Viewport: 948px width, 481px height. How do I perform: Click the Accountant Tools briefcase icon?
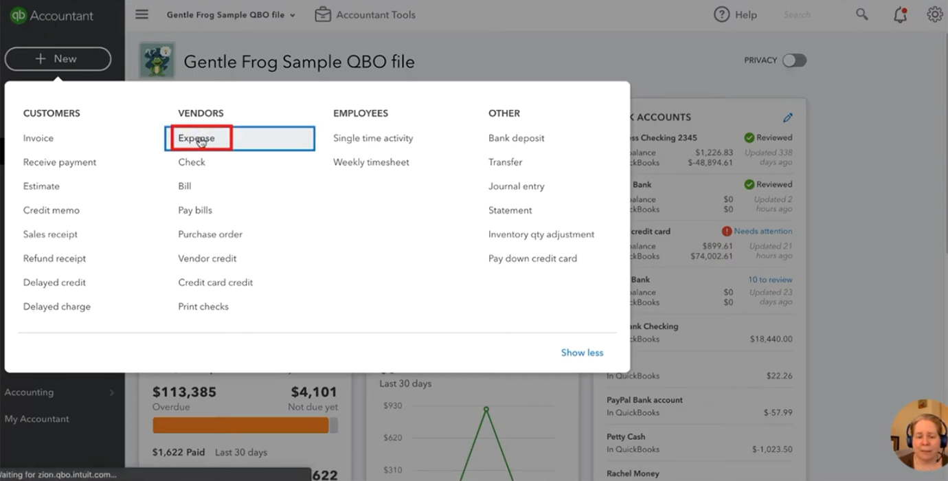point(323,14)
